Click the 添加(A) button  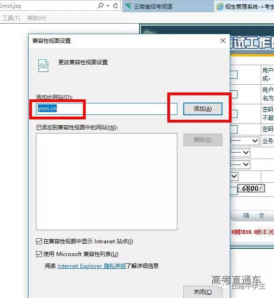(x=202, y=109)
